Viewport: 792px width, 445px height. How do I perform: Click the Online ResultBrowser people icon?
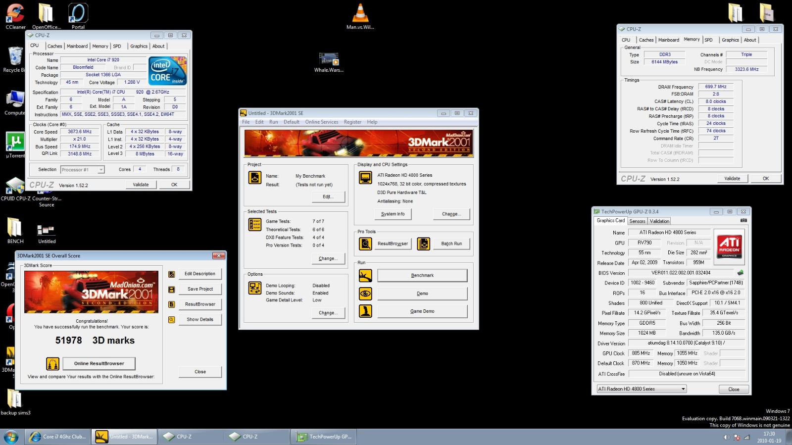click(x=52, y=364)
